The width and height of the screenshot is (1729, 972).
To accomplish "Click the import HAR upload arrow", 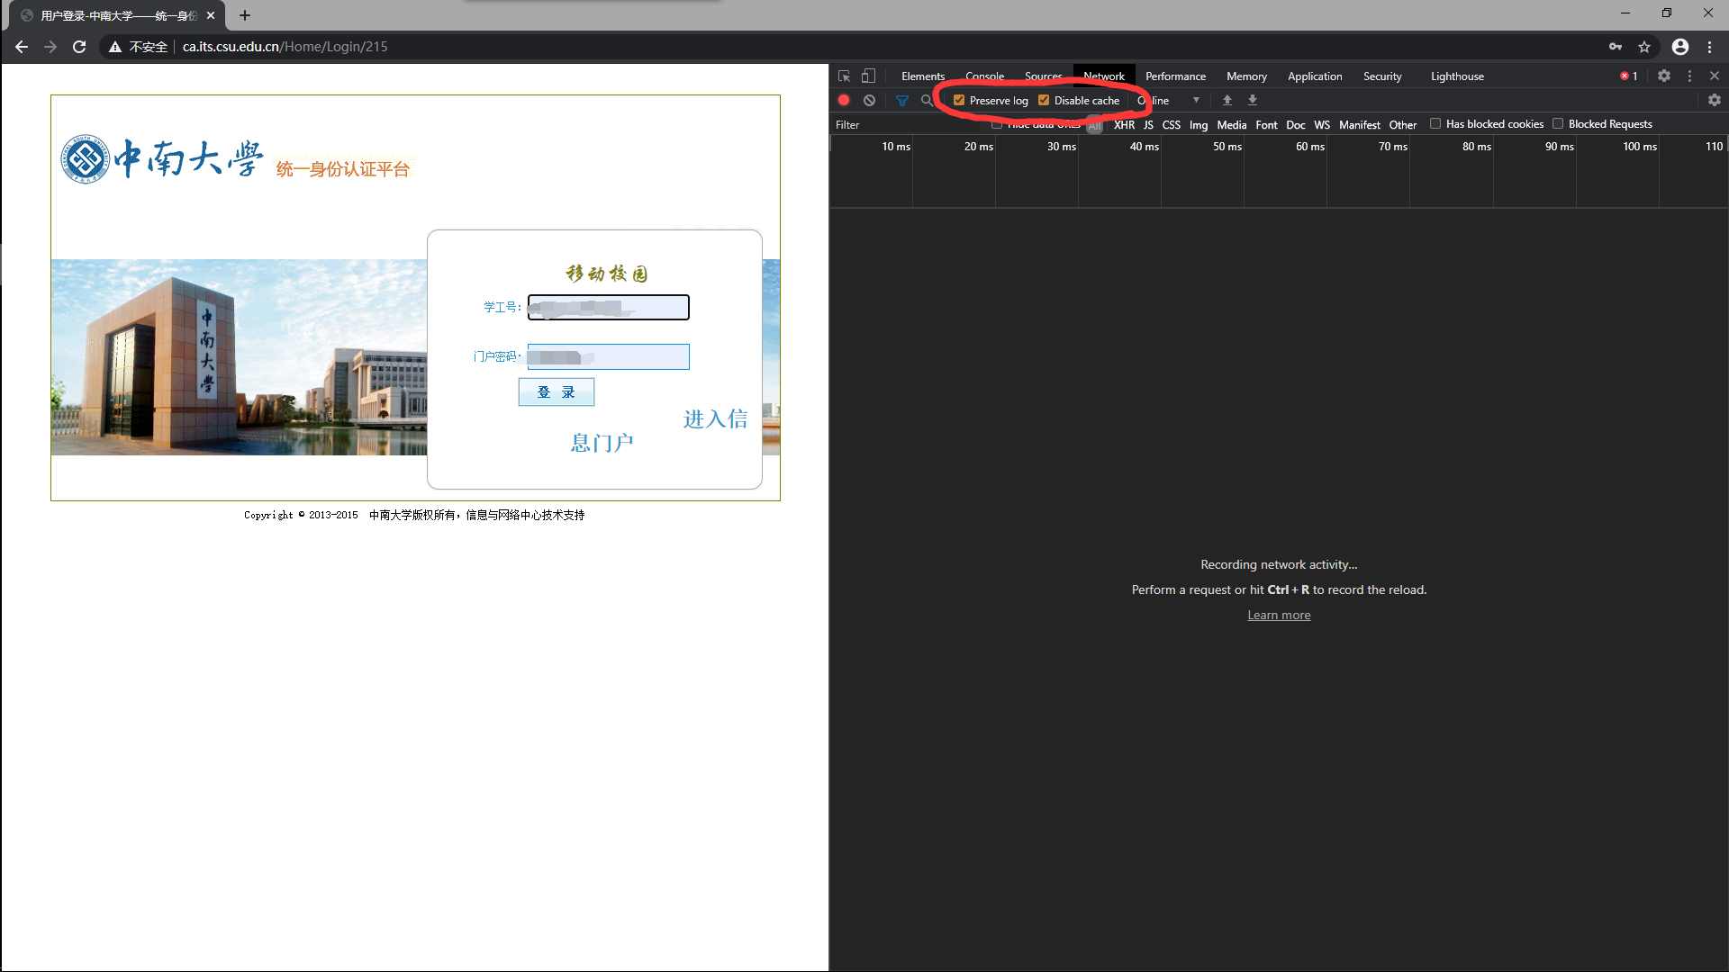I will point(1227,101).
